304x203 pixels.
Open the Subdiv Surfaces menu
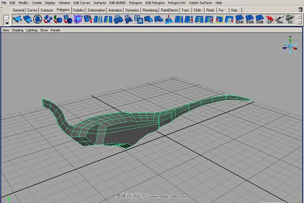pos(200,3)
